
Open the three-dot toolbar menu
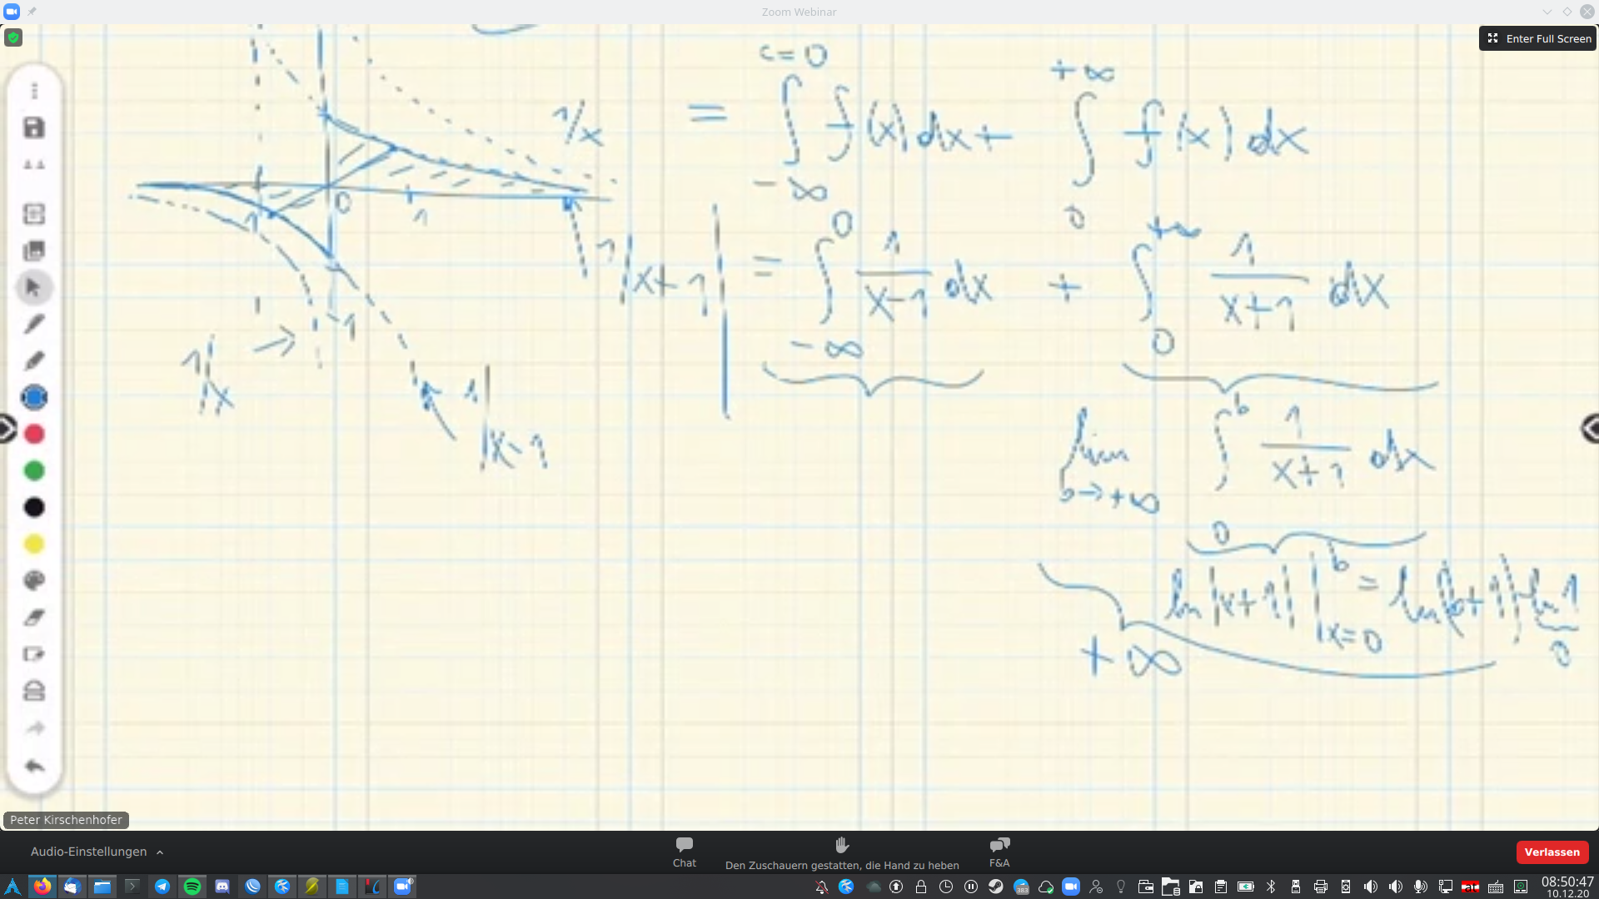tap(34, 90)
